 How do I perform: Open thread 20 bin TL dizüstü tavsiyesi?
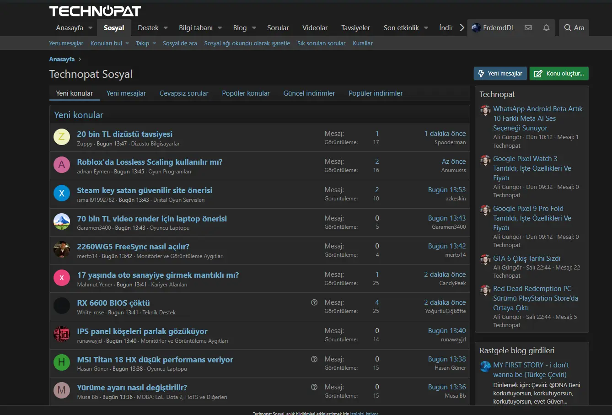[125, 134]
